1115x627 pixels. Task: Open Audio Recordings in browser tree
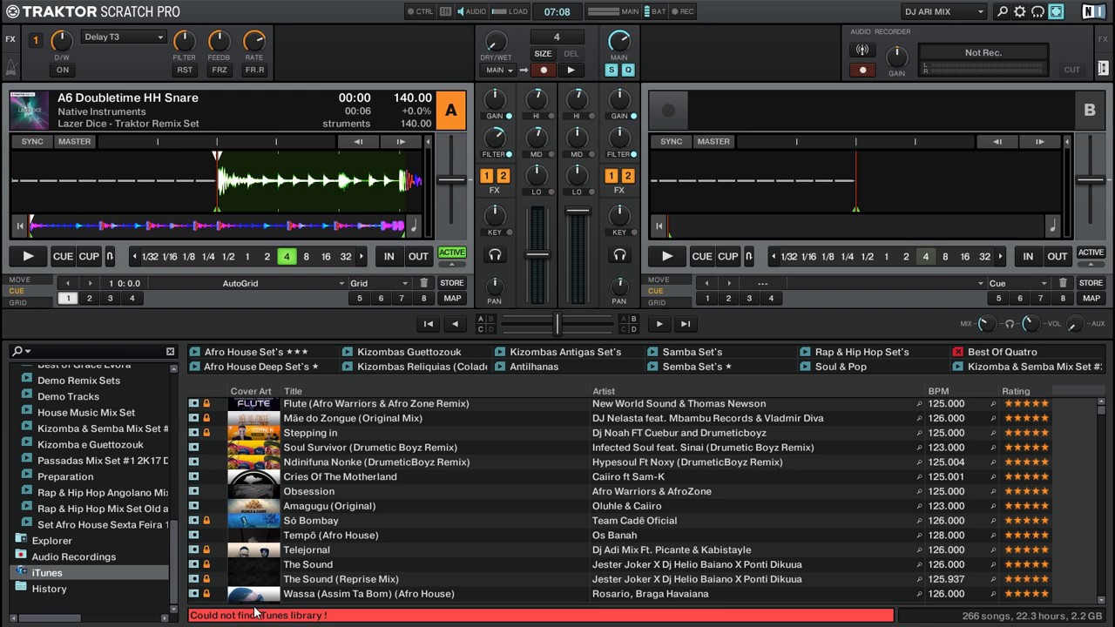(73, 556)
